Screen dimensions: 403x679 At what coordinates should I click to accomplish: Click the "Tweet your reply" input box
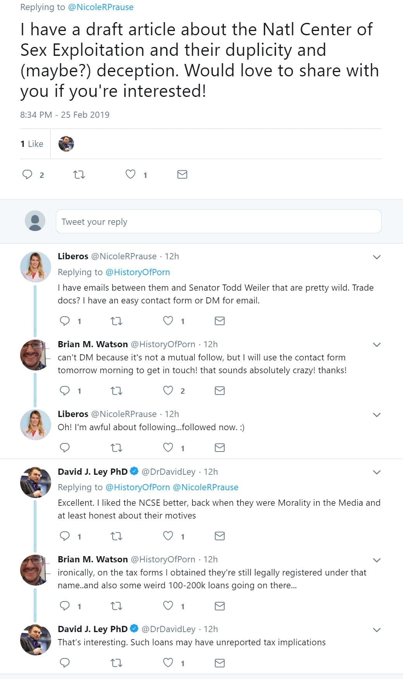[x=219, y=222]
